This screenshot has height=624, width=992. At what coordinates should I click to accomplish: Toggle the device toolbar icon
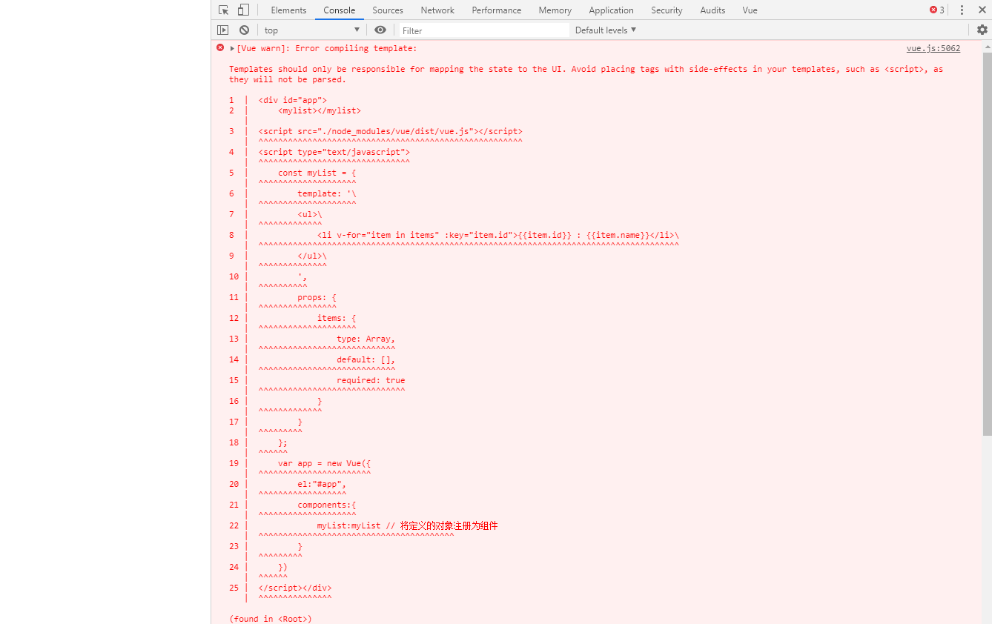[243, 10]
